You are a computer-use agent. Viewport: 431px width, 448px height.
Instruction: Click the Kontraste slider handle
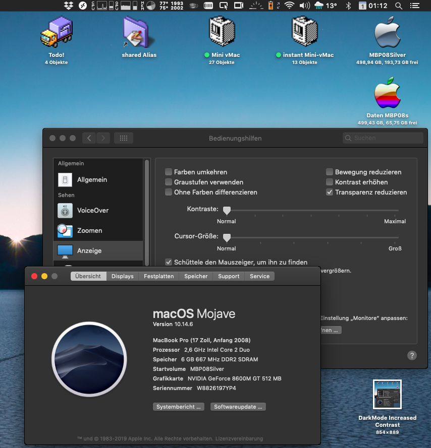[227, 211]
